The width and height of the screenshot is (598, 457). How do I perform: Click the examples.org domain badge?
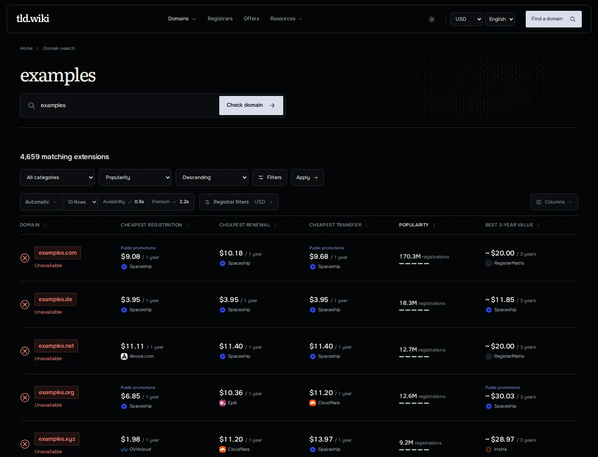[56, 392]
